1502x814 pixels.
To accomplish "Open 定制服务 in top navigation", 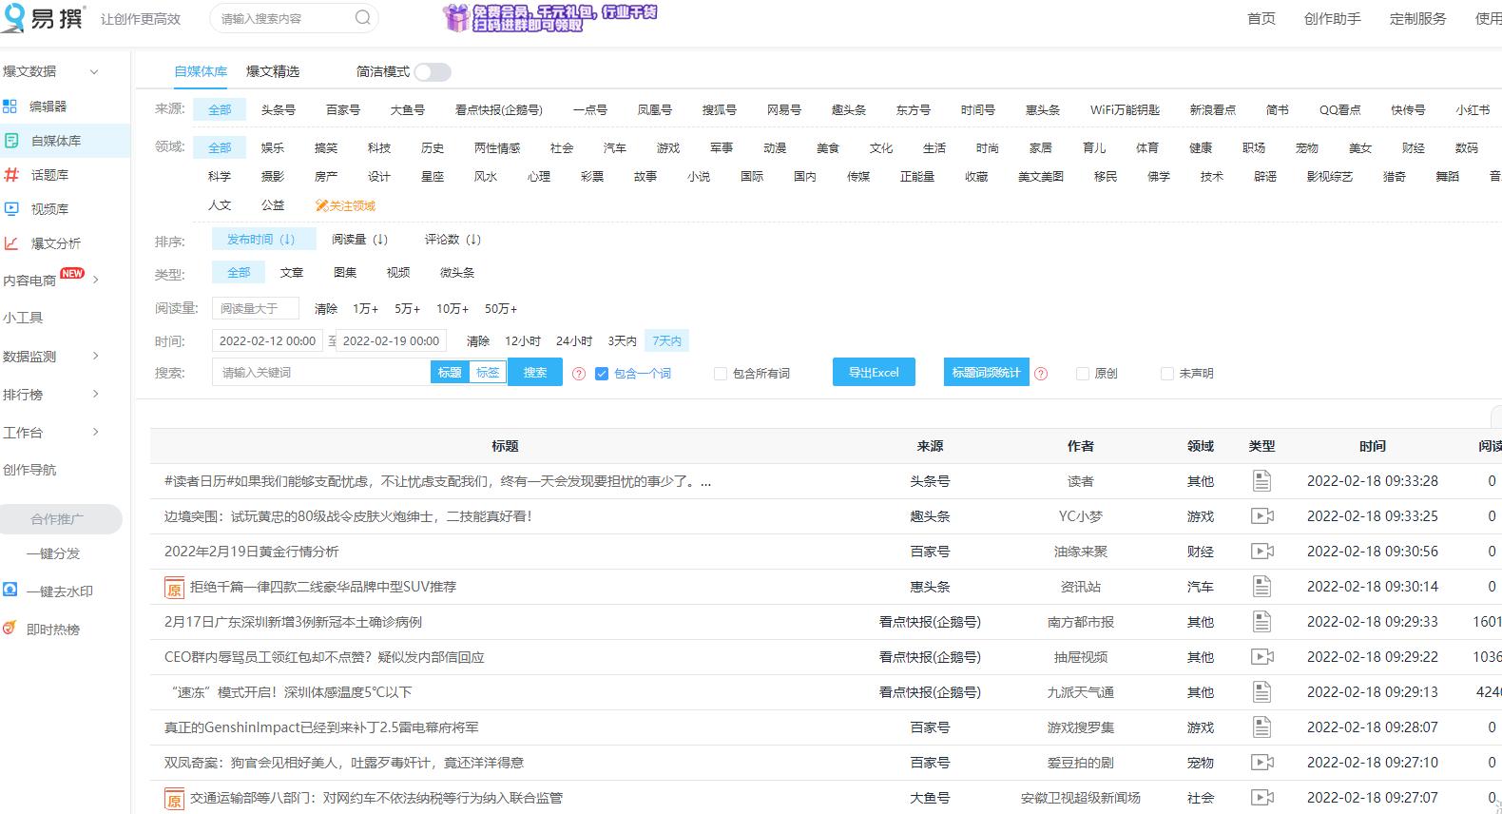I will [1418, 18].
